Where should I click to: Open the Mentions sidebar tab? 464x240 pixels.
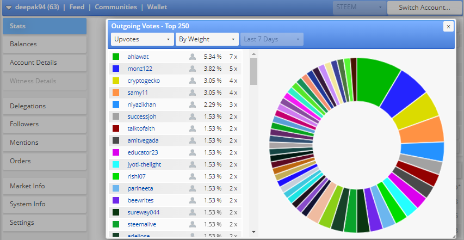click(x=45, y=143)
